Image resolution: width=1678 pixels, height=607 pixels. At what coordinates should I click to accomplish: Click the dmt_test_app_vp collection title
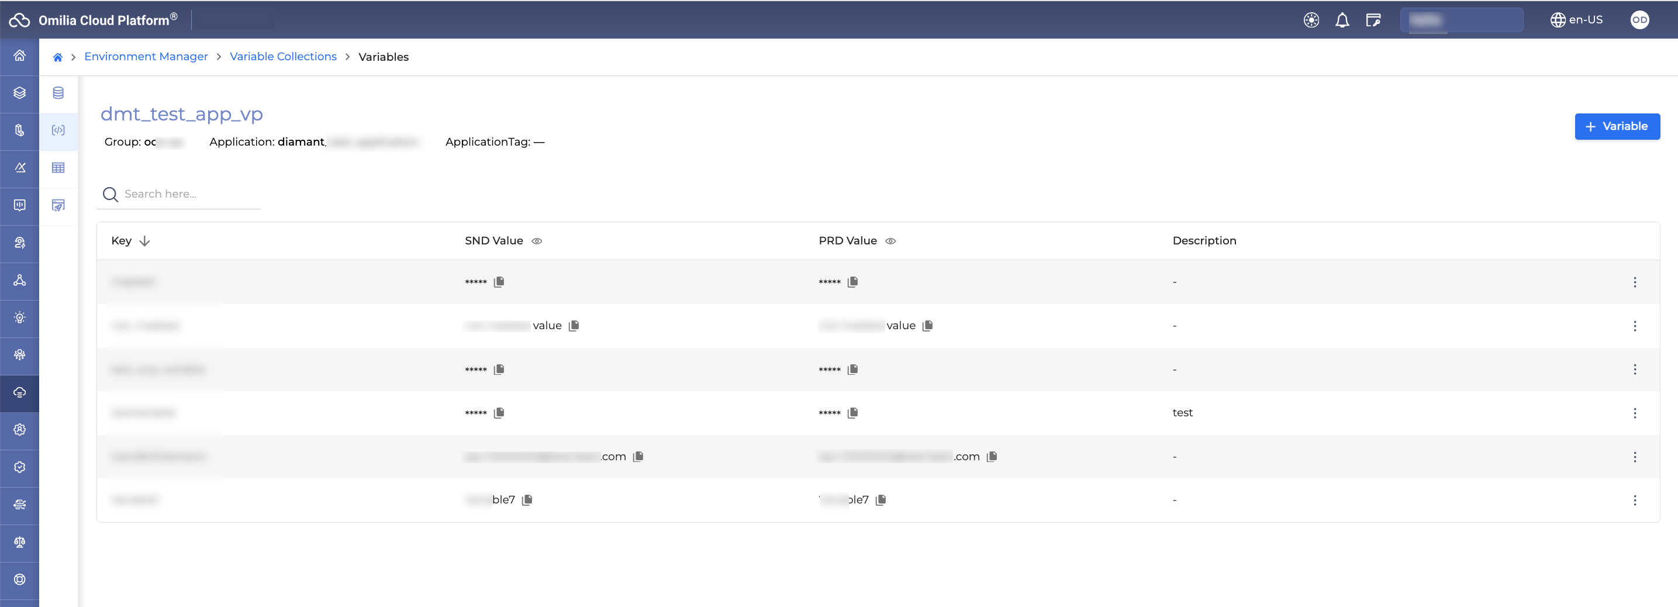pos(182,114)
